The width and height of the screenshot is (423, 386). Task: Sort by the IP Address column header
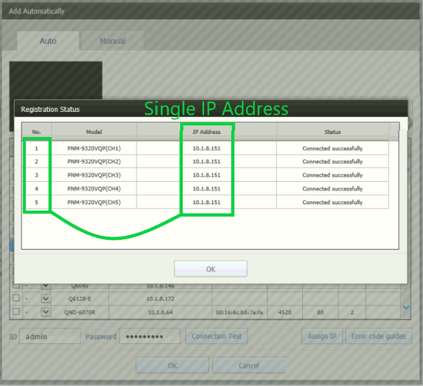(207, 132)
